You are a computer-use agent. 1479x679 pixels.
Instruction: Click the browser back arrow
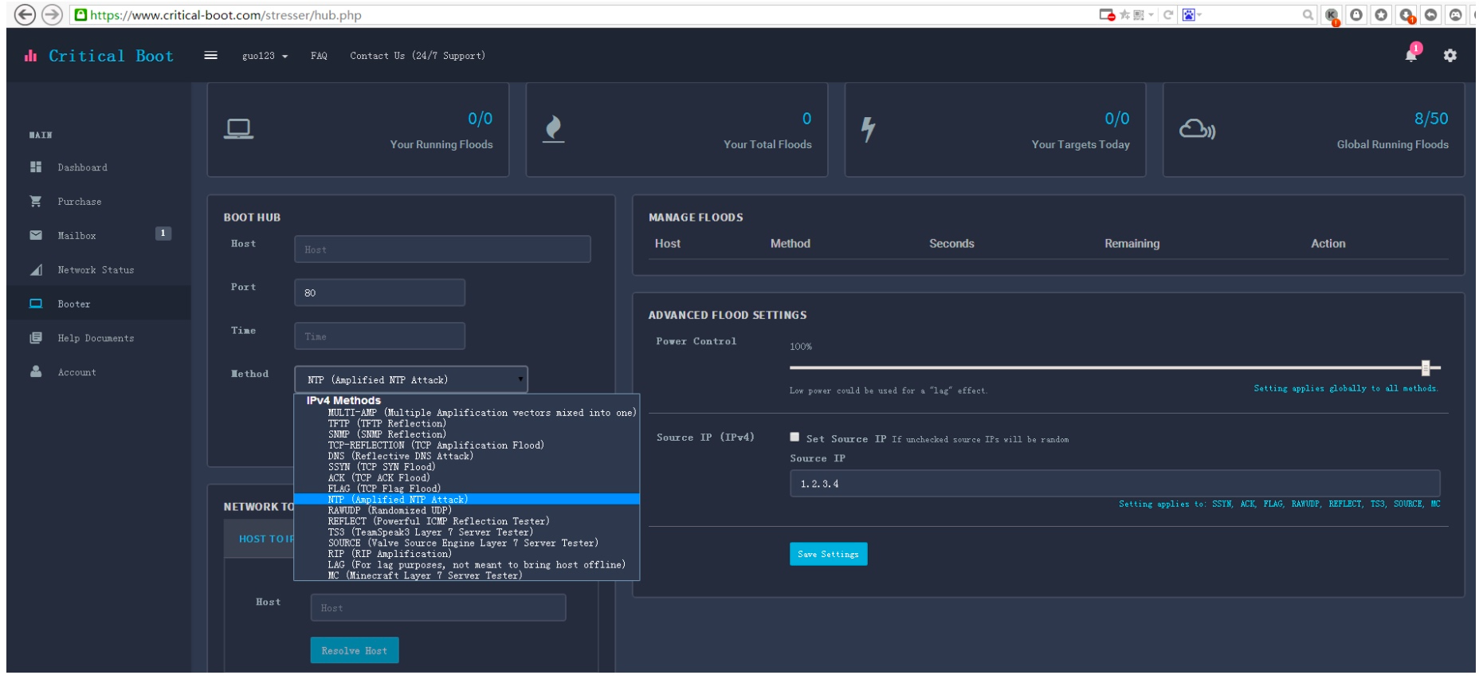[25, 14]
